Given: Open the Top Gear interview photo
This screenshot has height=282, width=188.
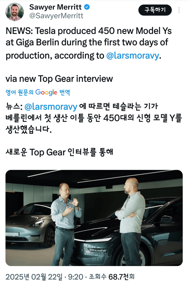Looking at the screenshot, I should click(x=94, y=218).
